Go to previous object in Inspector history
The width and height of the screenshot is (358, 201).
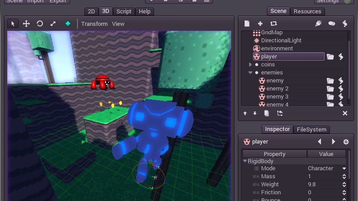[x=320, y=142]
